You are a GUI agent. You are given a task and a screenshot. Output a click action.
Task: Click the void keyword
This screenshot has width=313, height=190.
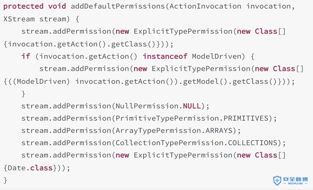click(57, 6)
